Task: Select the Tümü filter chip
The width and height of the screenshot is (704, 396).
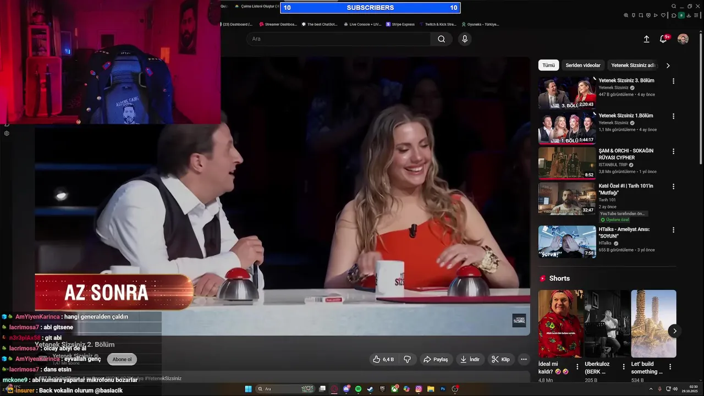Action: 548,65
